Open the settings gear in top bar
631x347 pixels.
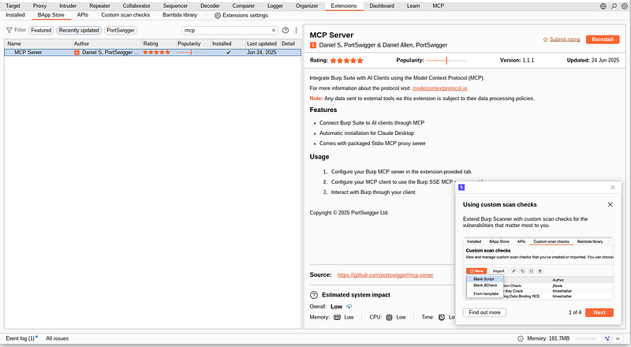625,6
